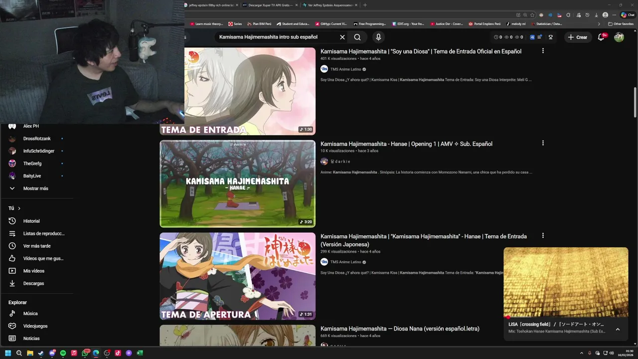
Task: Click the trophy extension icon
Action: (x=551, y=37)
